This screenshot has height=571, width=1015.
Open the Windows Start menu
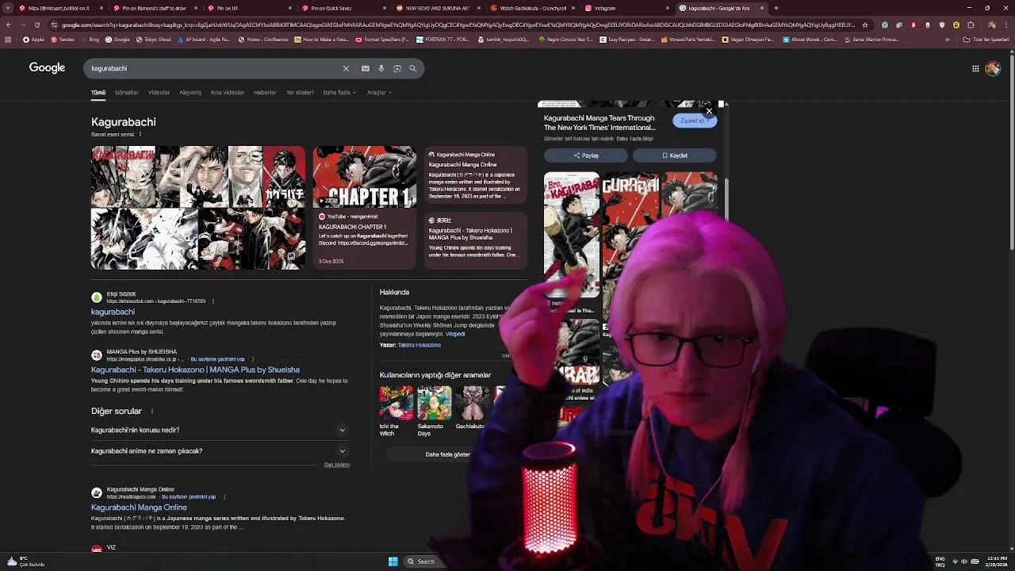coord(393,561)
